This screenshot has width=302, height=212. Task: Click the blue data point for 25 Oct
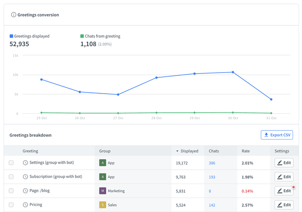point(41,79)
